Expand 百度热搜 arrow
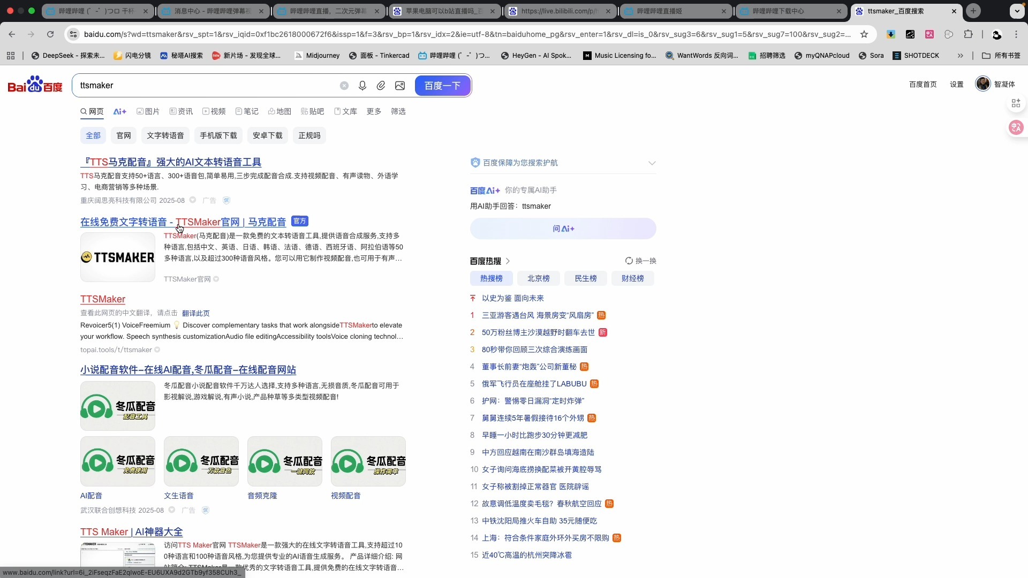The width and height of the screenshot is (1028, 578). click(x=508, y=261)
